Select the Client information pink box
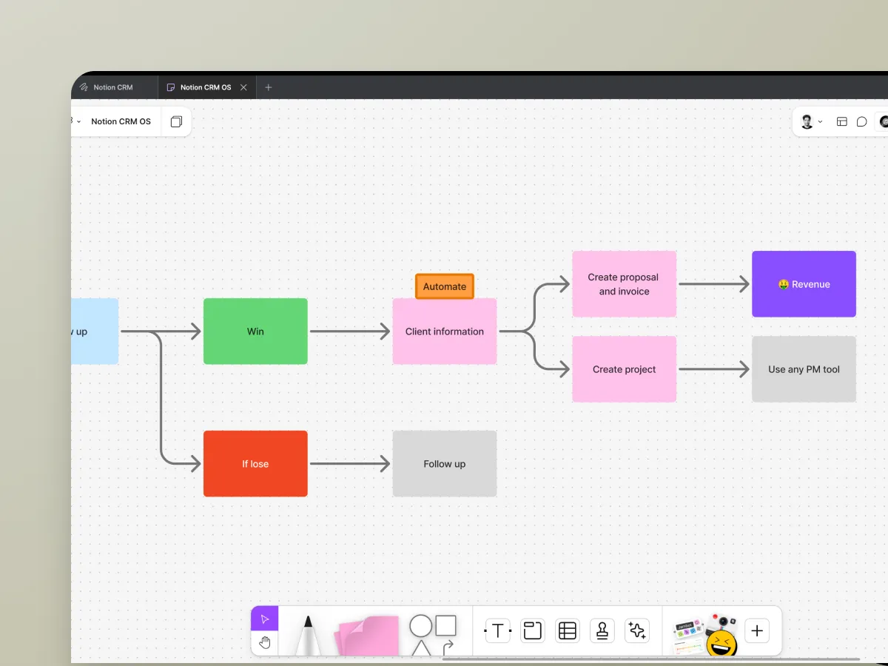The height and width of the screenshot is (666, 888). (445, 332)
